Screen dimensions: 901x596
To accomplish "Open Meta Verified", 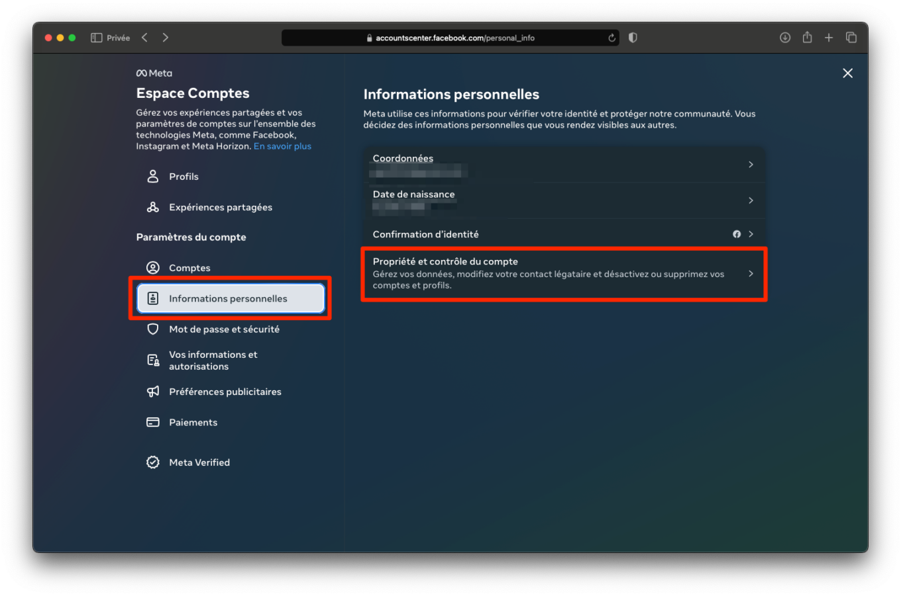I will point(231,462).
